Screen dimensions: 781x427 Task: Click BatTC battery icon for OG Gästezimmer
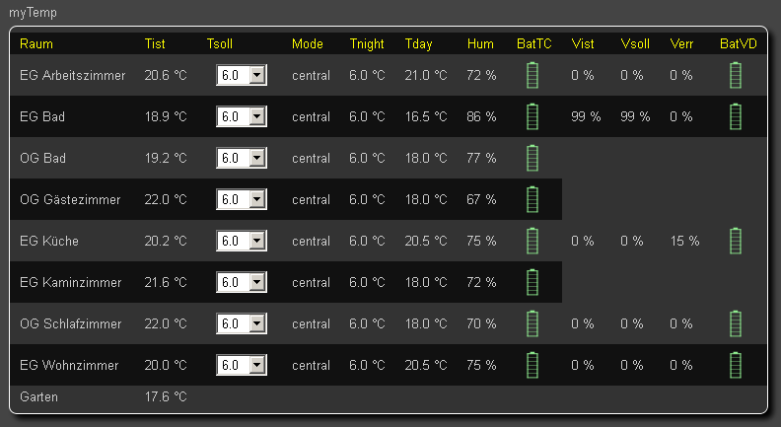point(533,199)
